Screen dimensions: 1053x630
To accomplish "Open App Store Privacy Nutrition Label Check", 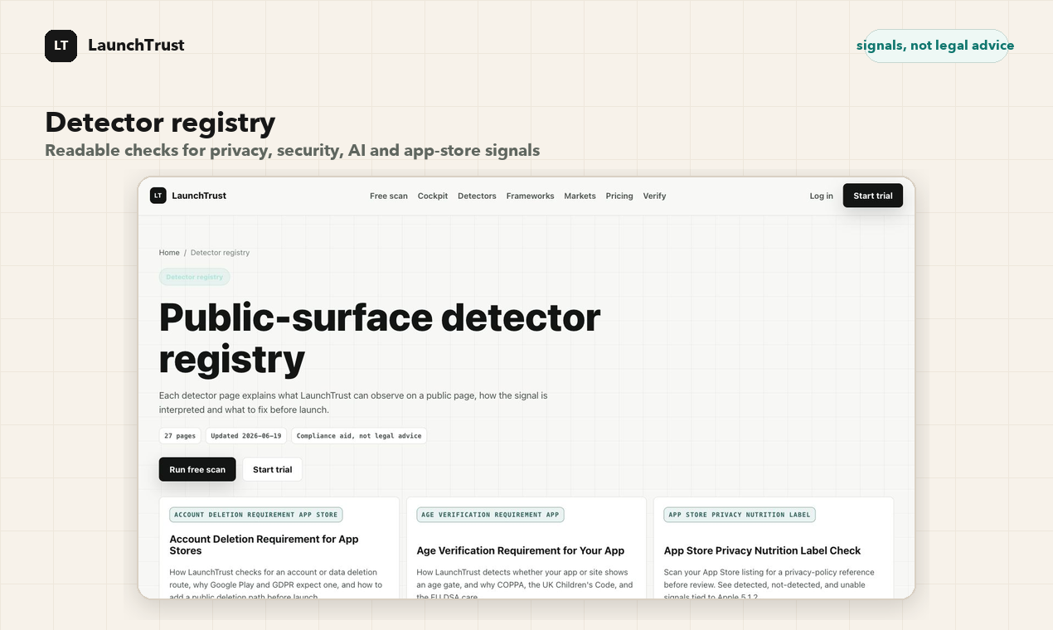I will (x=762, y=550).
